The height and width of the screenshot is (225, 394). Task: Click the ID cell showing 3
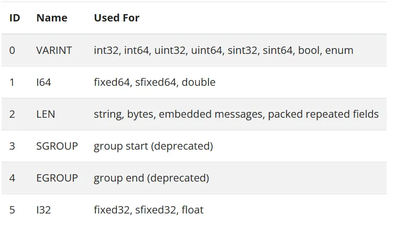[12, 146]
